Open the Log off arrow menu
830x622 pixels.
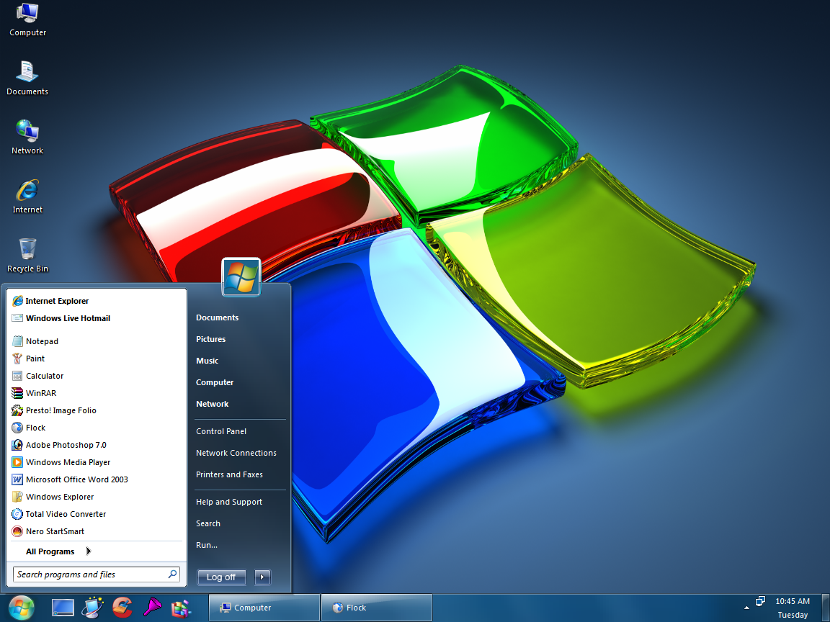pos(262,577)
